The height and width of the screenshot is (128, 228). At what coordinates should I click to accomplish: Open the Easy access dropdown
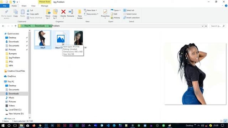pyautogui.click(x=91, y=14)
